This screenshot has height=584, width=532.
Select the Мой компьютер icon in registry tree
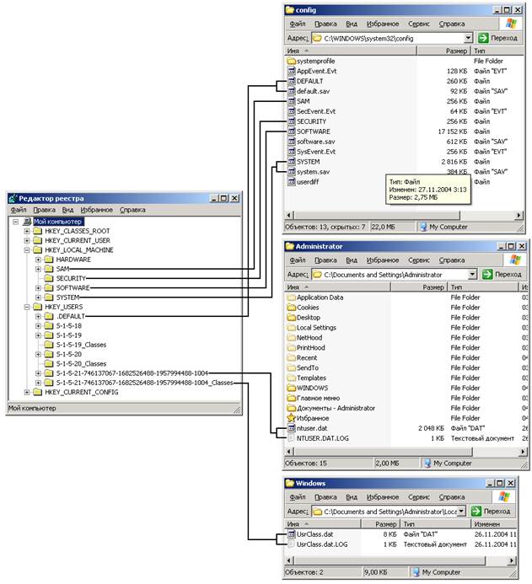tap(27, 222)
